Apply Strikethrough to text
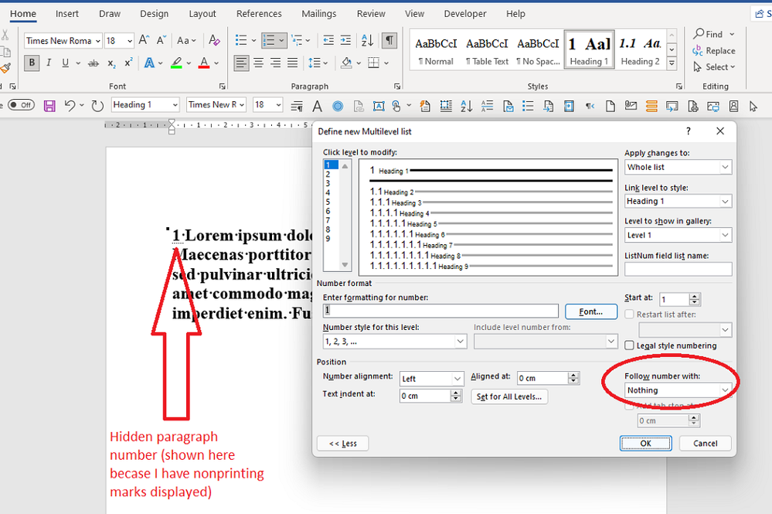This screenshot has width=772, height=514. point(93,63)
